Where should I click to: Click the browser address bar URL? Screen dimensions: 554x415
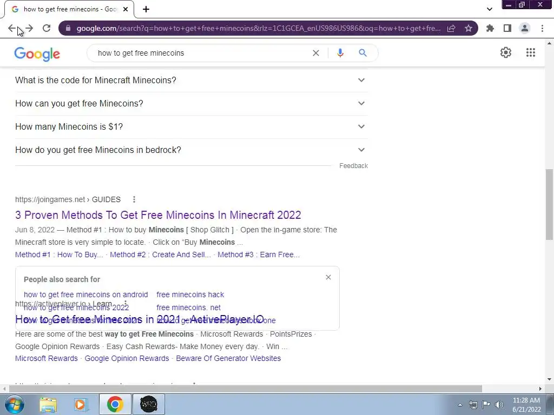(258, 28)
